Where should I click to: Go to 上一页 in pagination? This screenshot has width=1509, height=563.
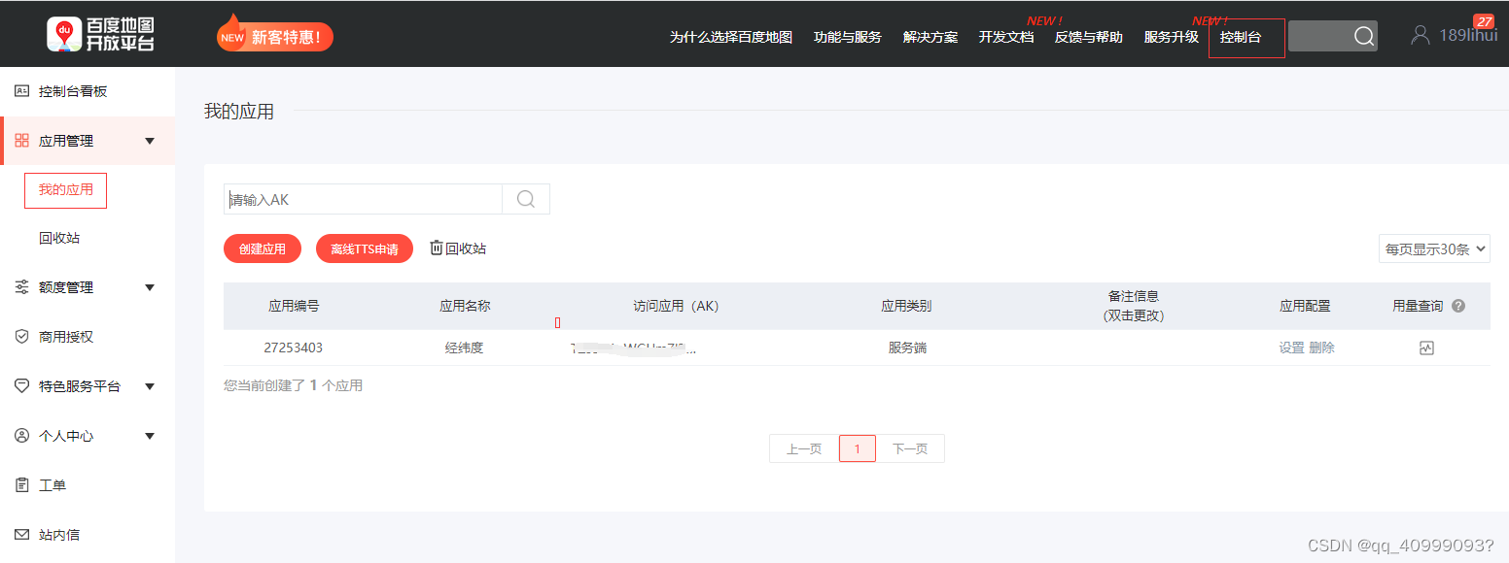[x=804, y=448]
